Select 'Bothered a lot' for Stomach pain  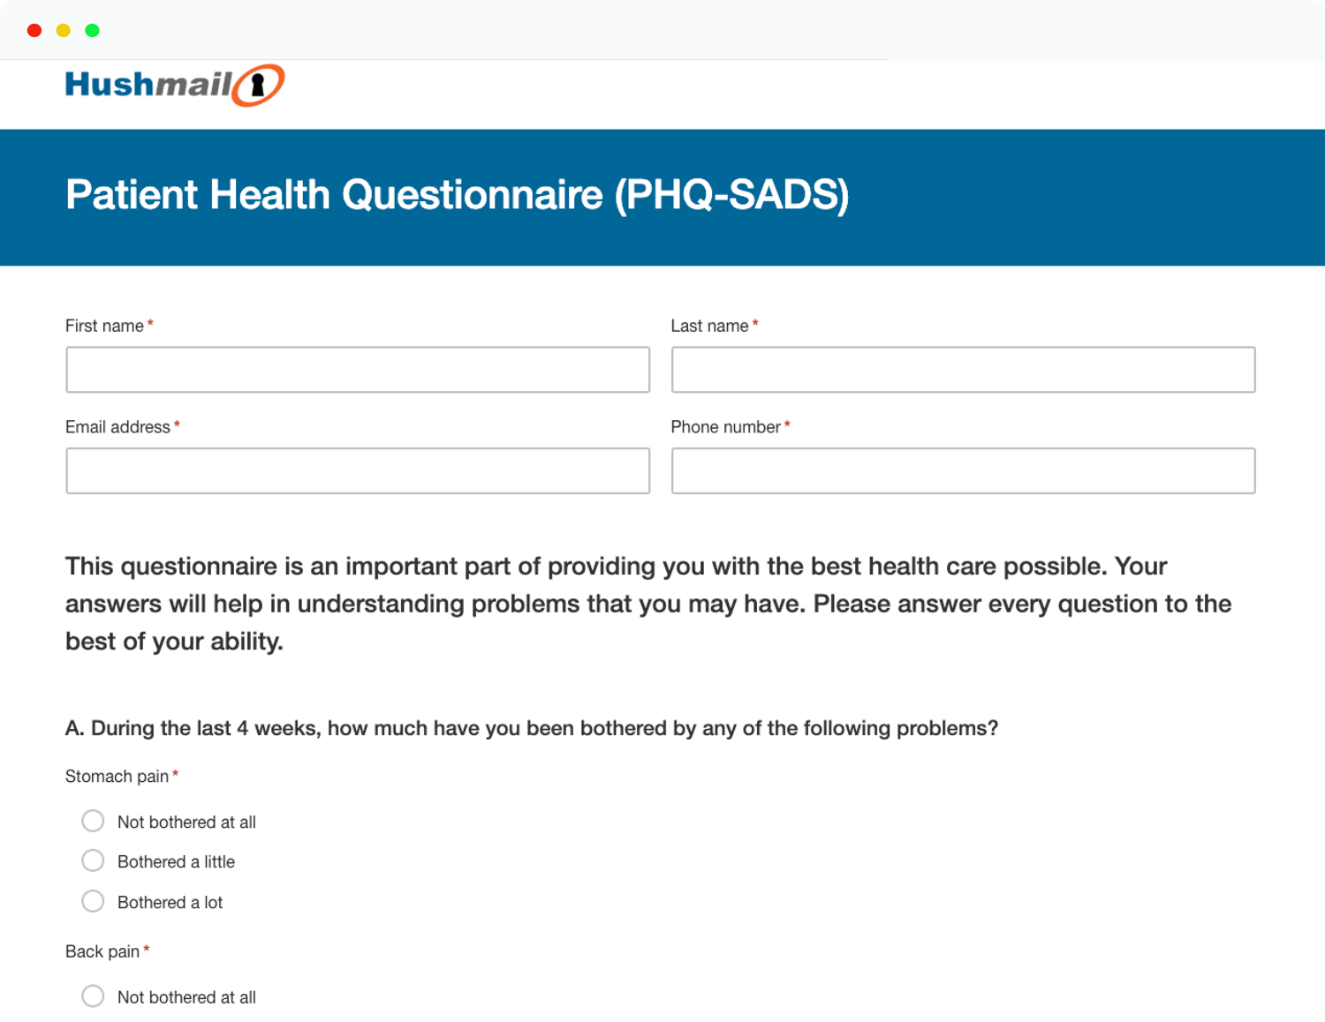93,901
